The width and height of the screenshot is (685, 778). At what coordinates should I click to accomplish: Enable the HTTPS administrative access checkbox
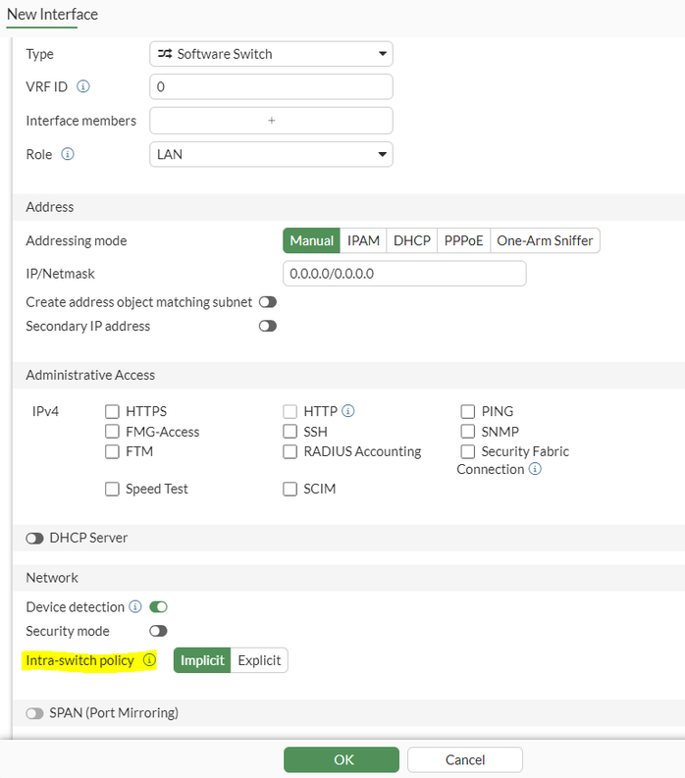pos(112,411)
